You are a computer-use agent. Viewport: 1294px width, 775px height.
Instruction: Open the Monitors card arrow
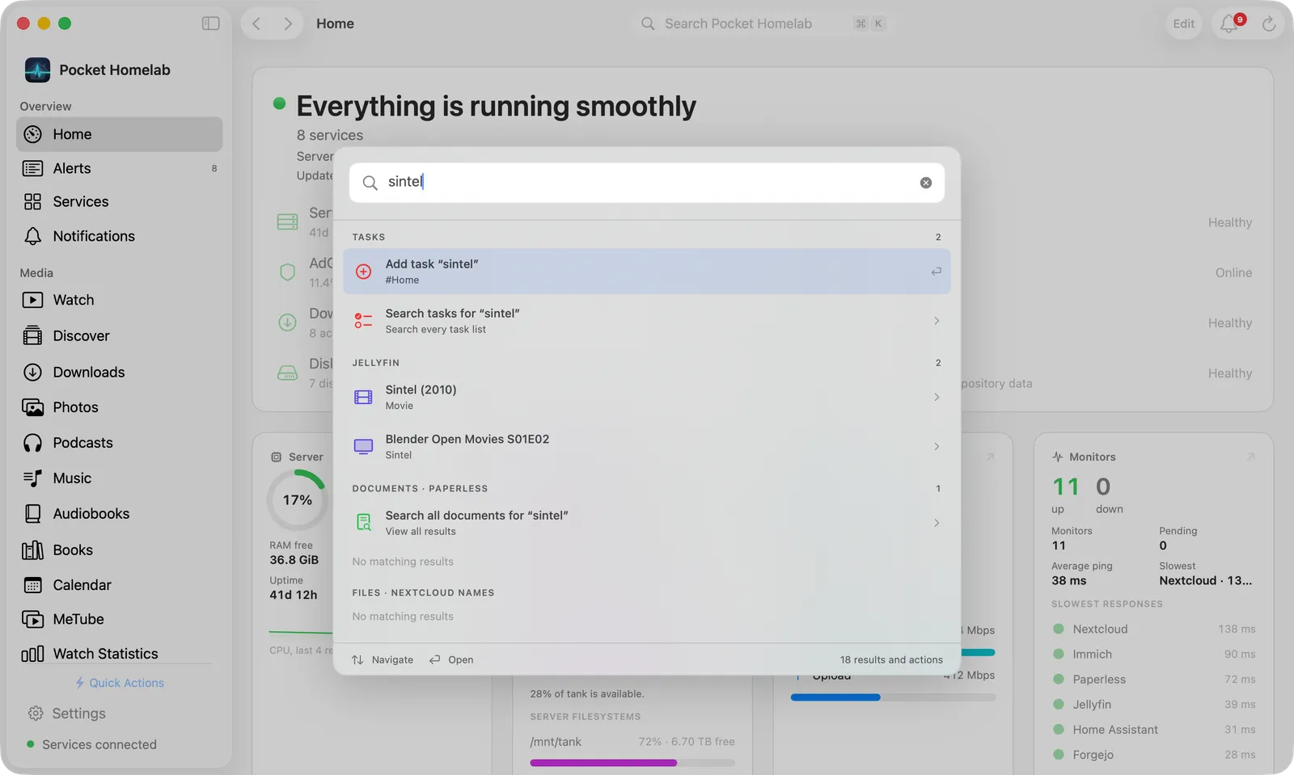1250,457
